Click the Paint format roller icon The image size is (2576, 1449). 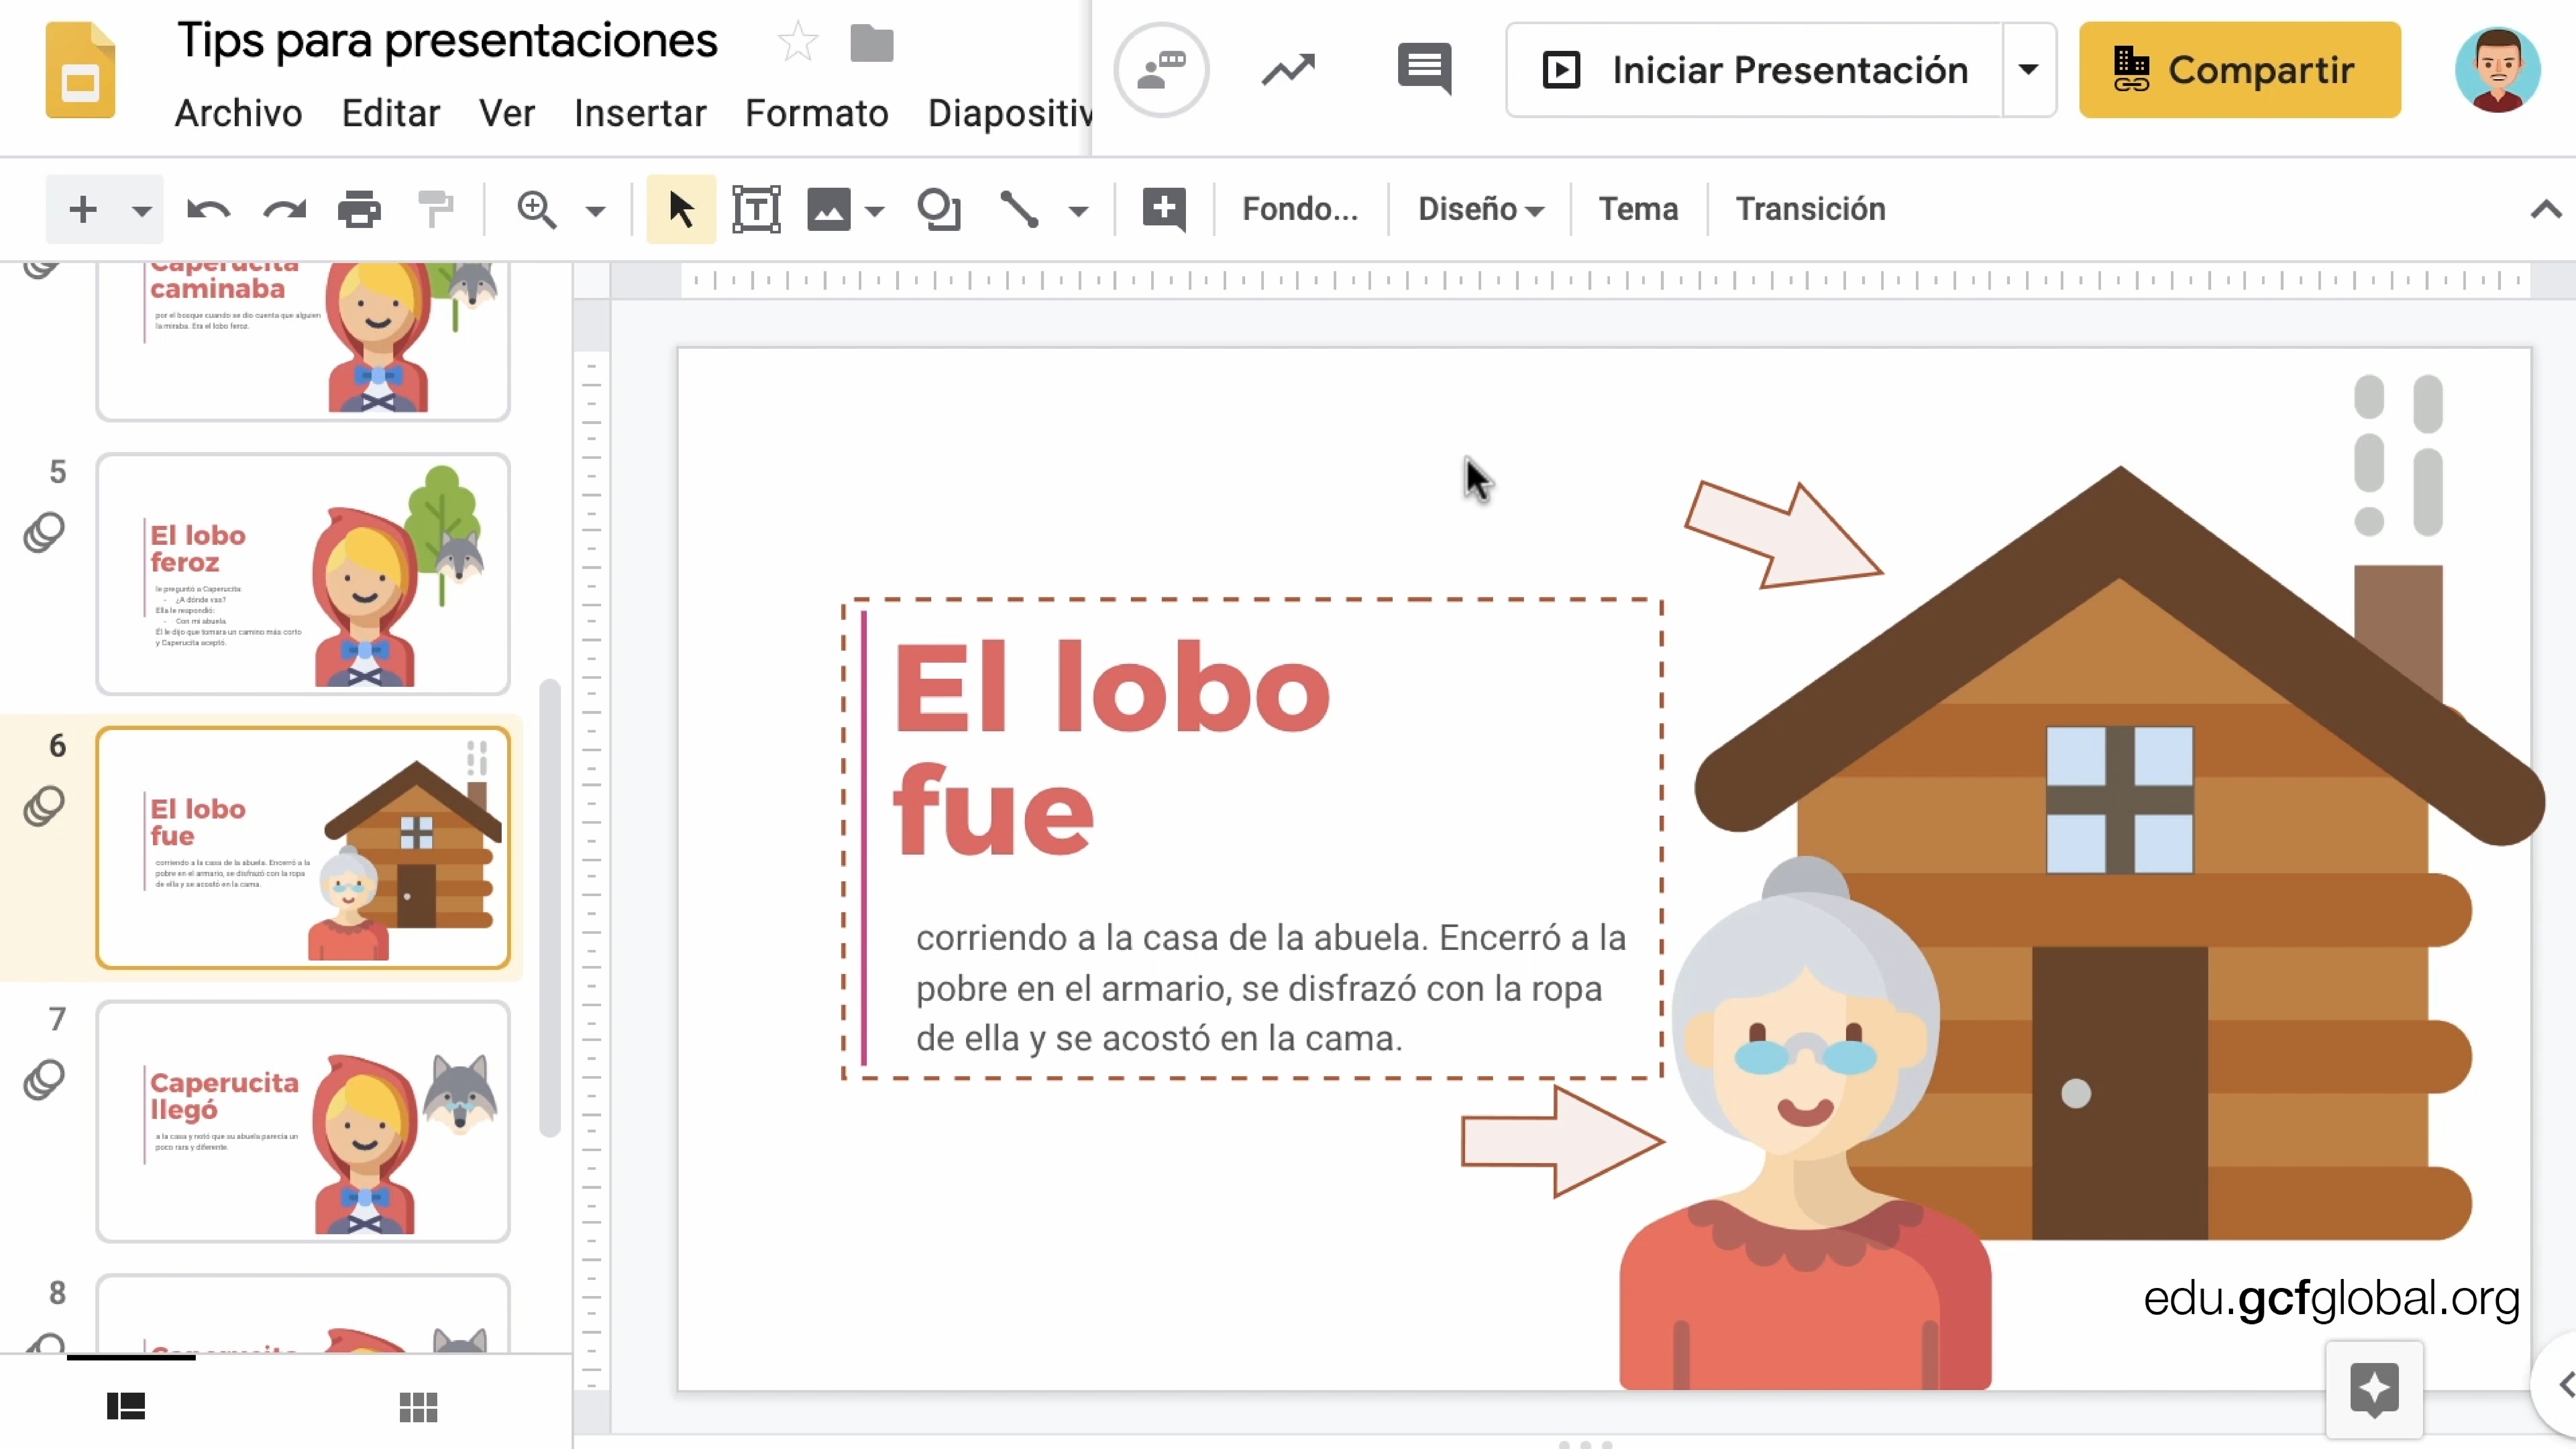[x=436, y=209]
